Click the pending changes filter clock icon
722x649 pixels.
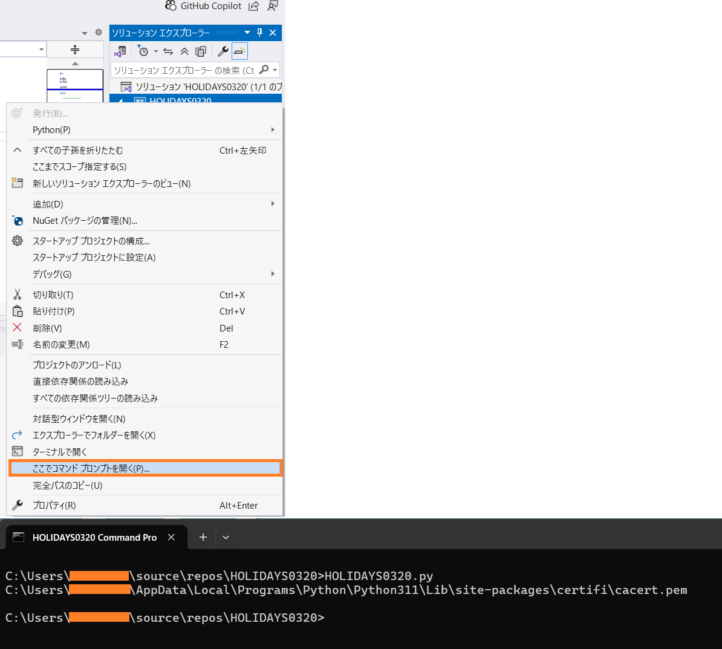143,51
